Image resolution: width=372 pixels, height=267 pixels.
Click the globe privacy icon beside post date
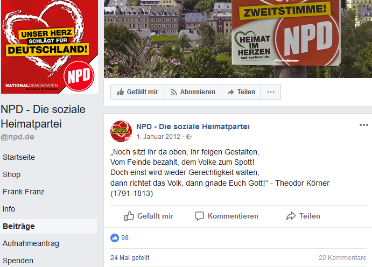[189, 137]
